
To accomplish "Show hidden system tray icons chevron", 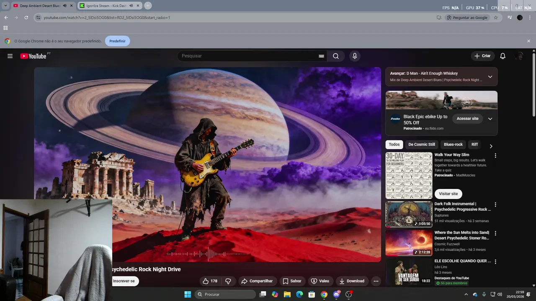I will click(x=466, y=294).
